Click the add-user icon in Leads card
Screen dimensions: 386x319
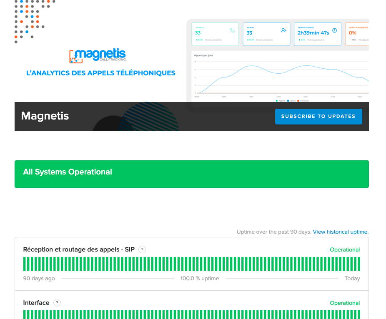[x=283, y=30]
